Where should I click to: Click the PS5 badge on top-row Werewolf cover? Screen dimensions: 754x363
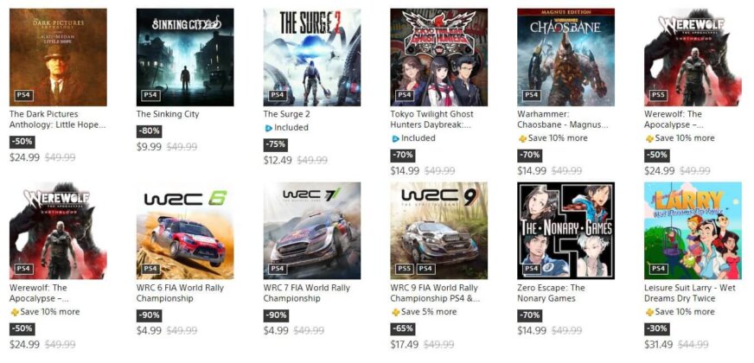658,95
